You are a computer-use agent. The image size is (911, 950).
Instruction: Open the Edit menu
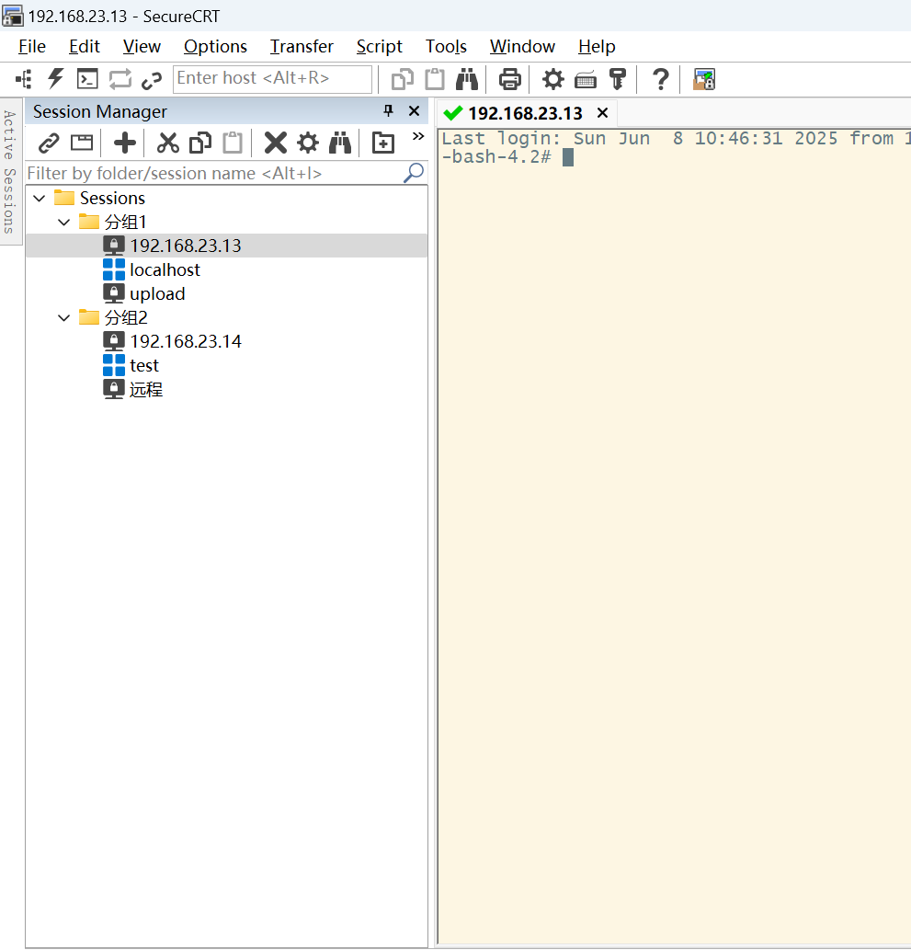click(85, 47)
